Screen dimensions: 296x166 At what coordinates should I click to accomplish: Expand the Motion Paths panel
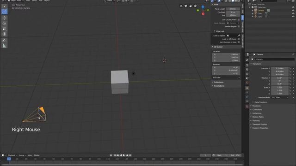pyautogui.click(x=258, y=117)
